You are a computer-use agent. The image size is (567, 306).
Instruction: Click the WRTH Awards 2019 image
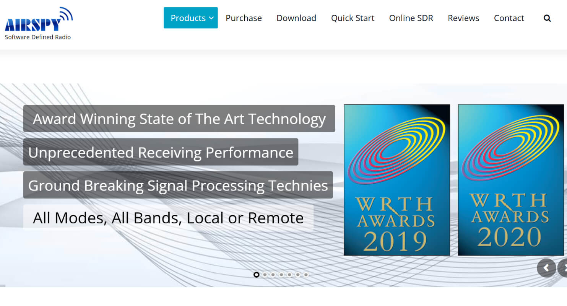point(397,180)
